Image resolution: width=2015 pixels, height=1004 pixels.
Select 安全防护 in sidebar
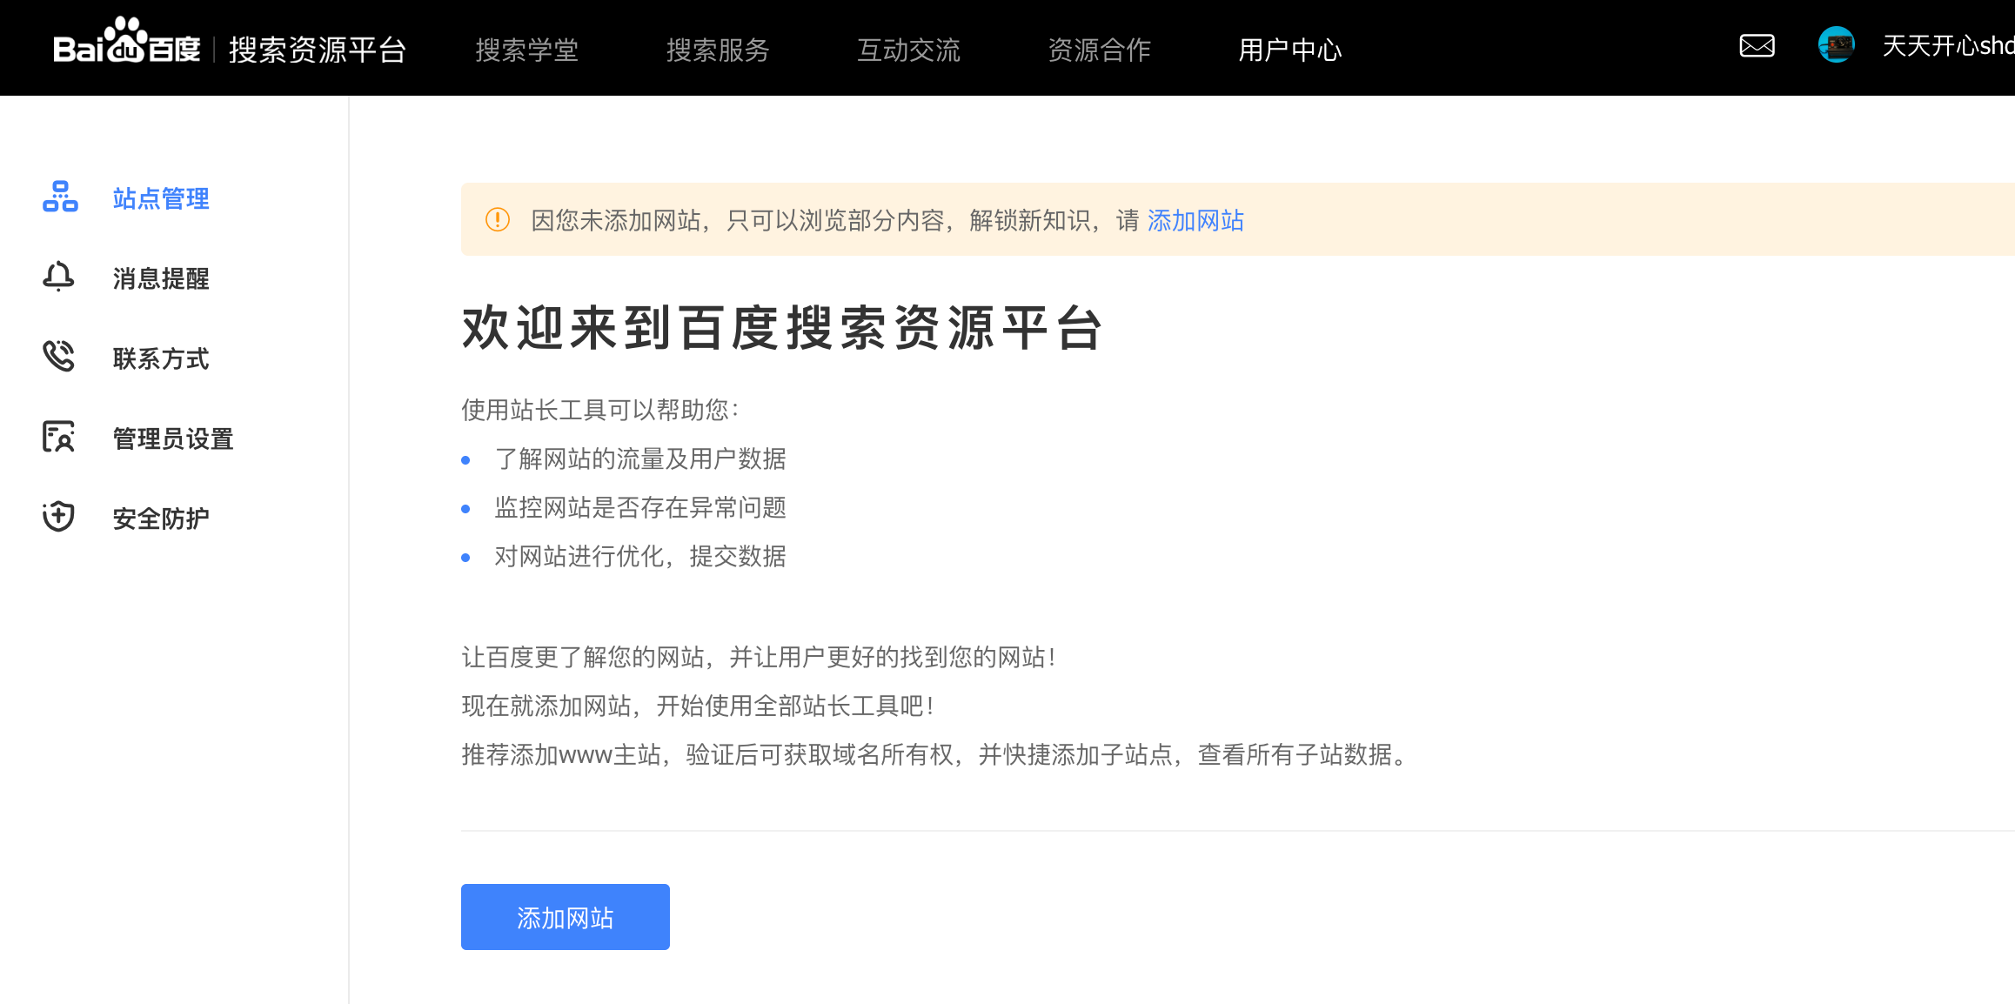[161, 519]
